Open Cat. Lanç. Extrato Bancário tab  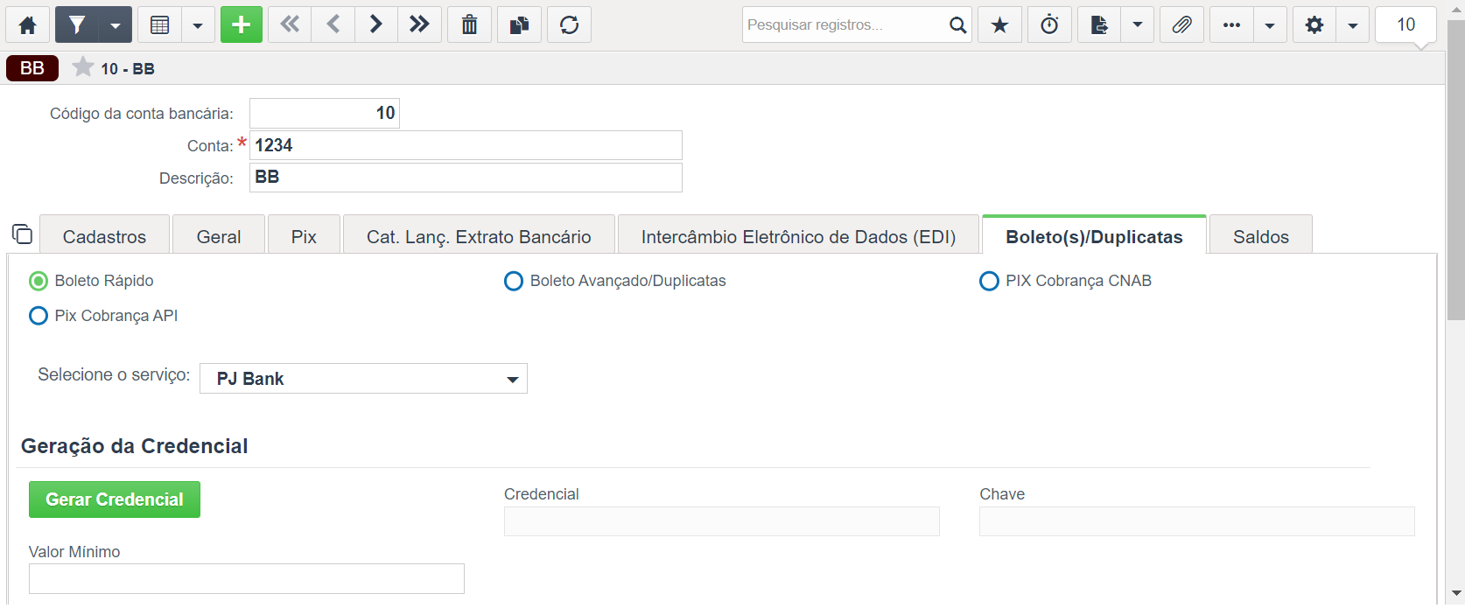479,236
